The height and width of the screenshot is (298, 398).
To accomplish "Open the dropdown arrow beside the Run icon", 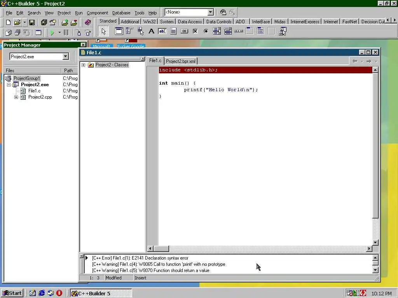I will tap(59, 33).
